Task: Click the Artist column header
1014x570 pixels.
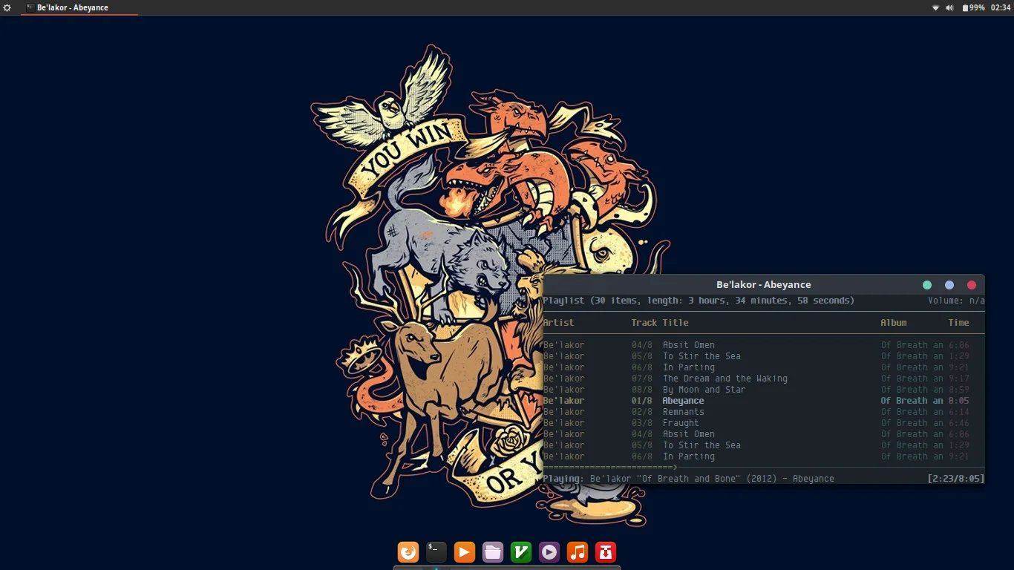Action: (558, 323)
